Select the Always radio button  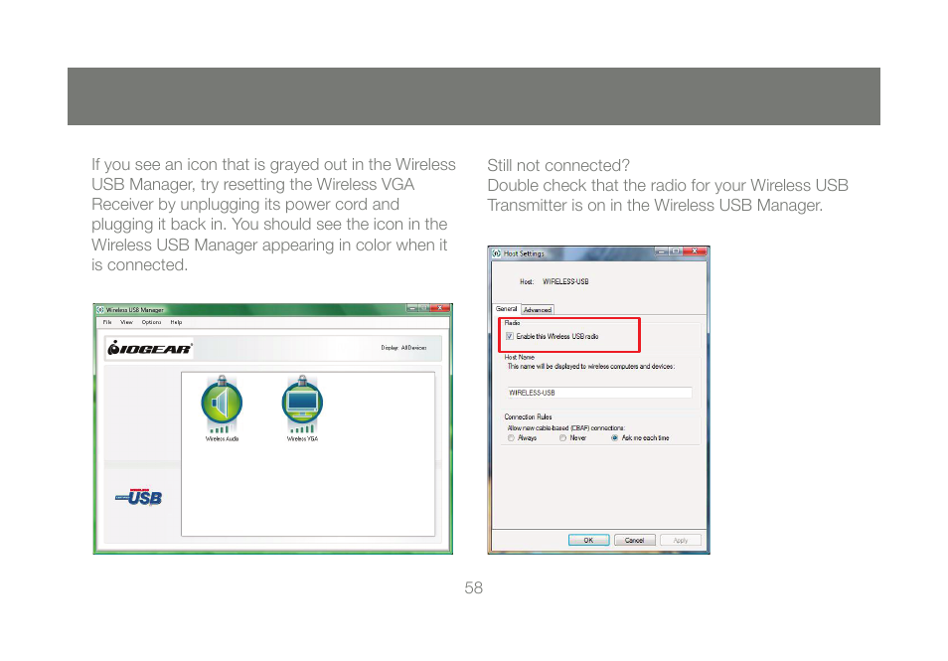tap(512, 437)
